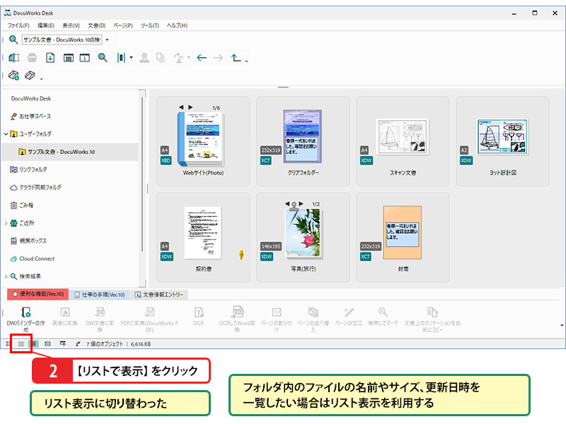Open the ファイル(F) menu

coord(18,25)
